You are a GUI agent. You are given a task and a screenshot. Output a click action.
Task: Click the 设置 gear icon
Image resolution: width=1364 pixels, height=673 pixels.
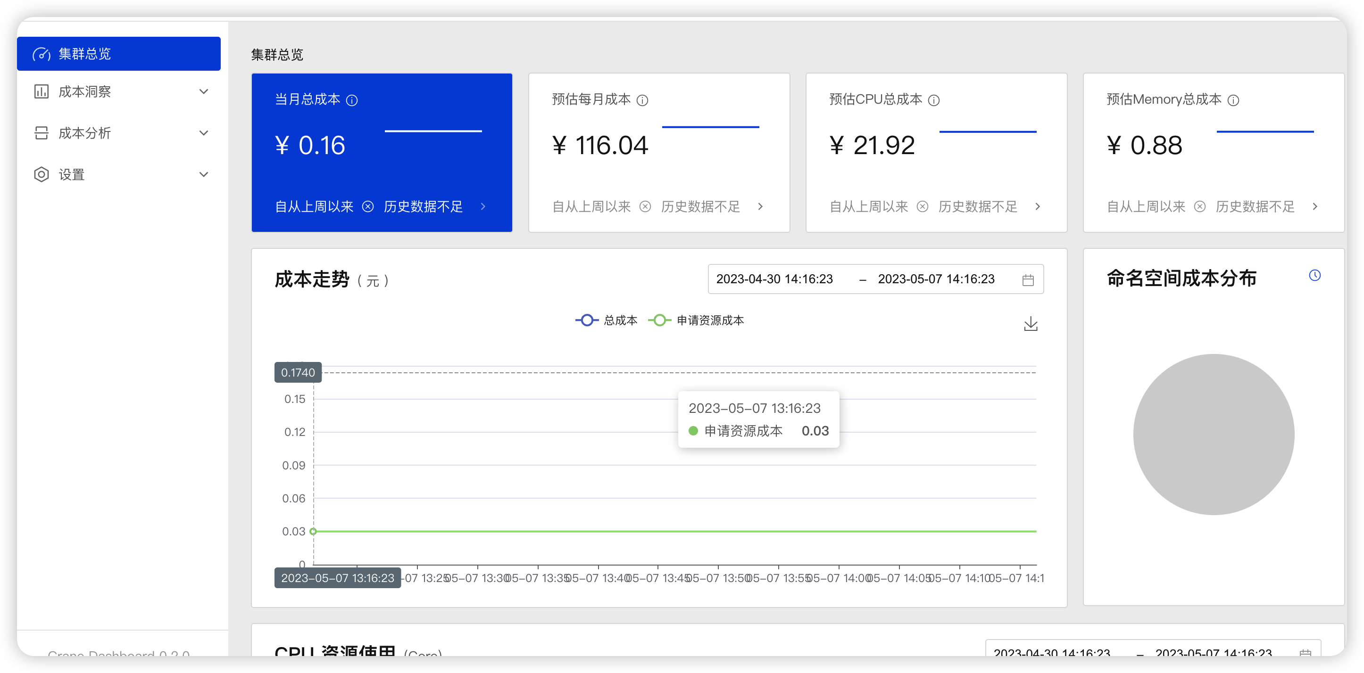click(x=42, y=174)
